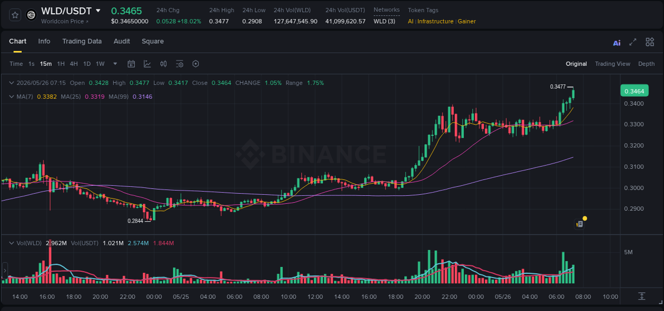The width and height of the screenshot is (664, 311).
Task: Select the 1H interval
Action: click(x=61, y=64)
